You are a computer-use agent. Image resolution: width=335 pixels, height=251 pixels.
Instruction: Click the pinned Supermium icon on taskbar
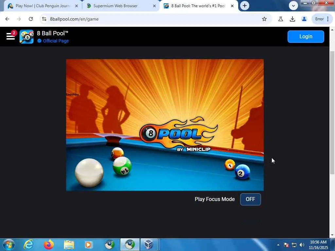[109, 244]
